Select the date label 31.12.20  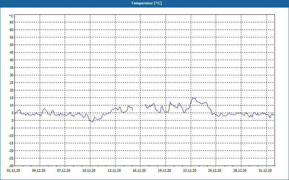265,170
